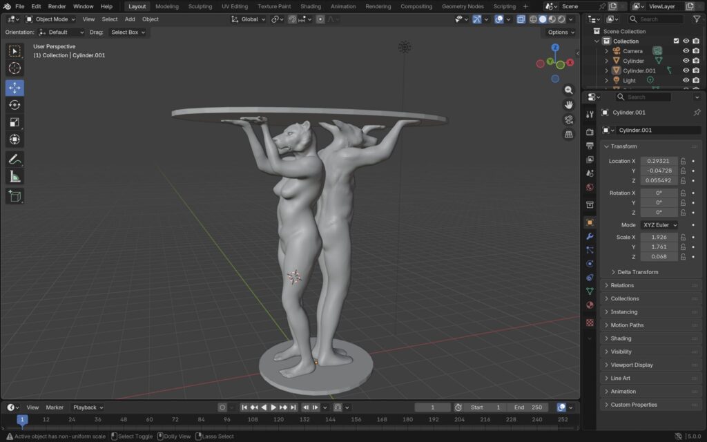This screenshot has width=707, height=442.
Task: Open the XYZ Euler rotation mode dropdown
Action: [659, 225]
